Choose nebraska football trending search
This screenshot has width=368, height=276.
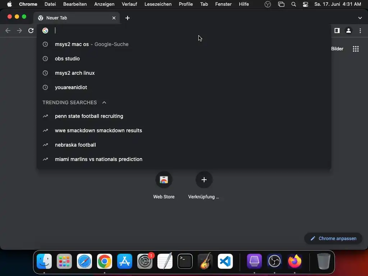pos(184,144)
